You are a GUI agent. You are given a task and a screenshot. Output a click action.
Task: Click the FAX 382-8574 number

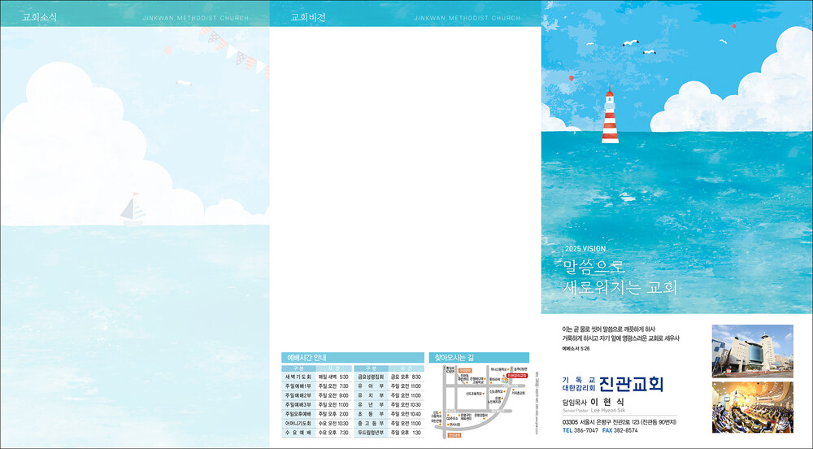(620, 430)
